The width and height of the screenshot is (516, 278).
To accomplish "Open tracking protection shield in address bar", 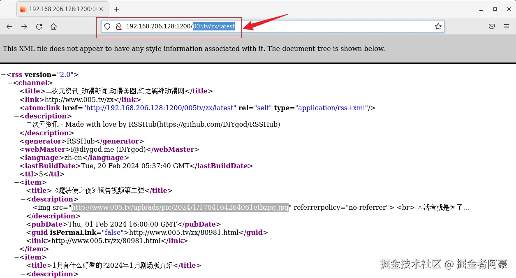I will (x=107, y=26).
